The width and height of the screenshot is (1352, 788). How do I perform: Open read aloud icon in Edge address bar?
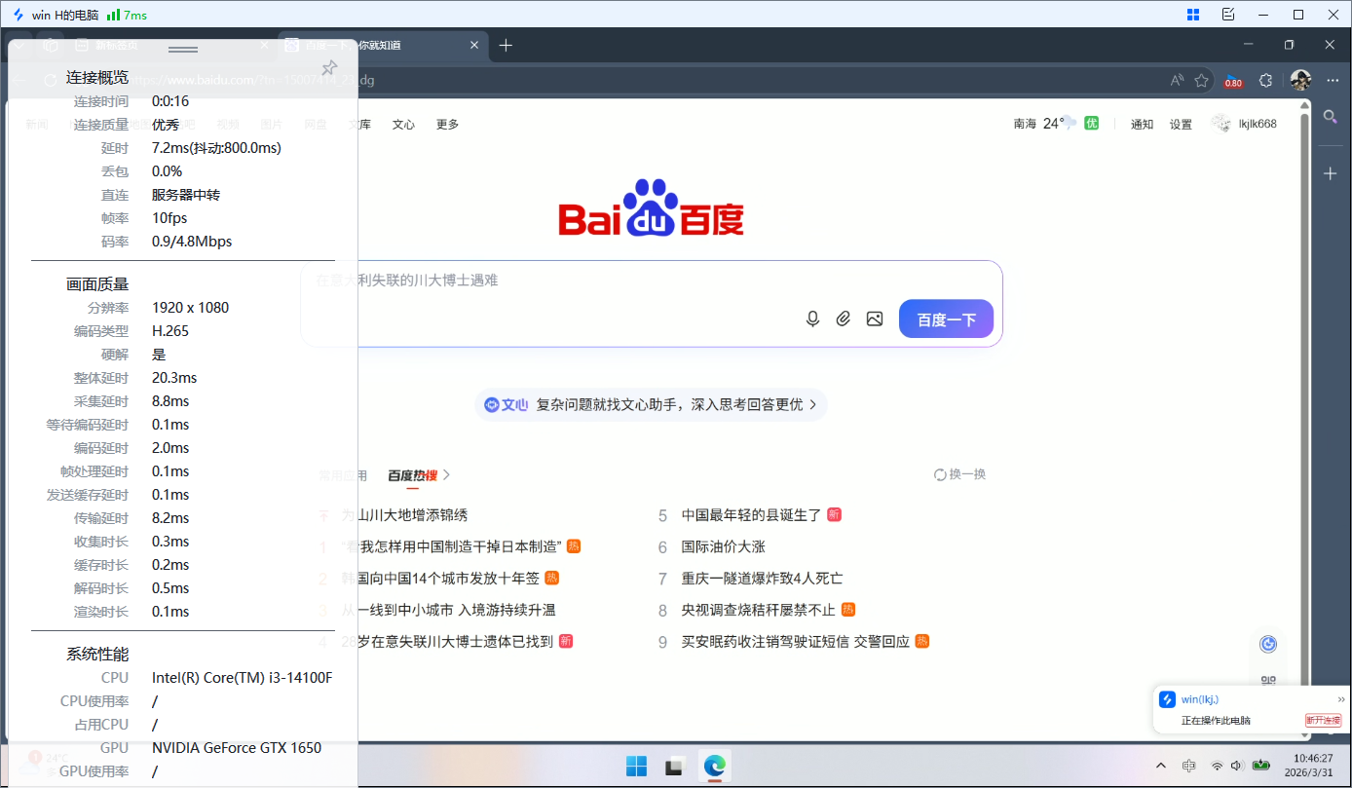[x=1176, y=81]
